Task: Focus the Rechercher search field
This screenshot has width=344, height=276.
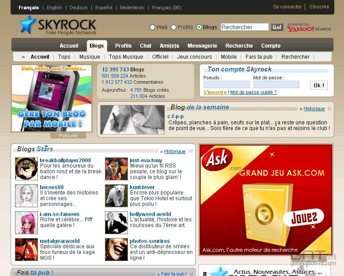Action: pyautogui.click(x=245, y=27)
